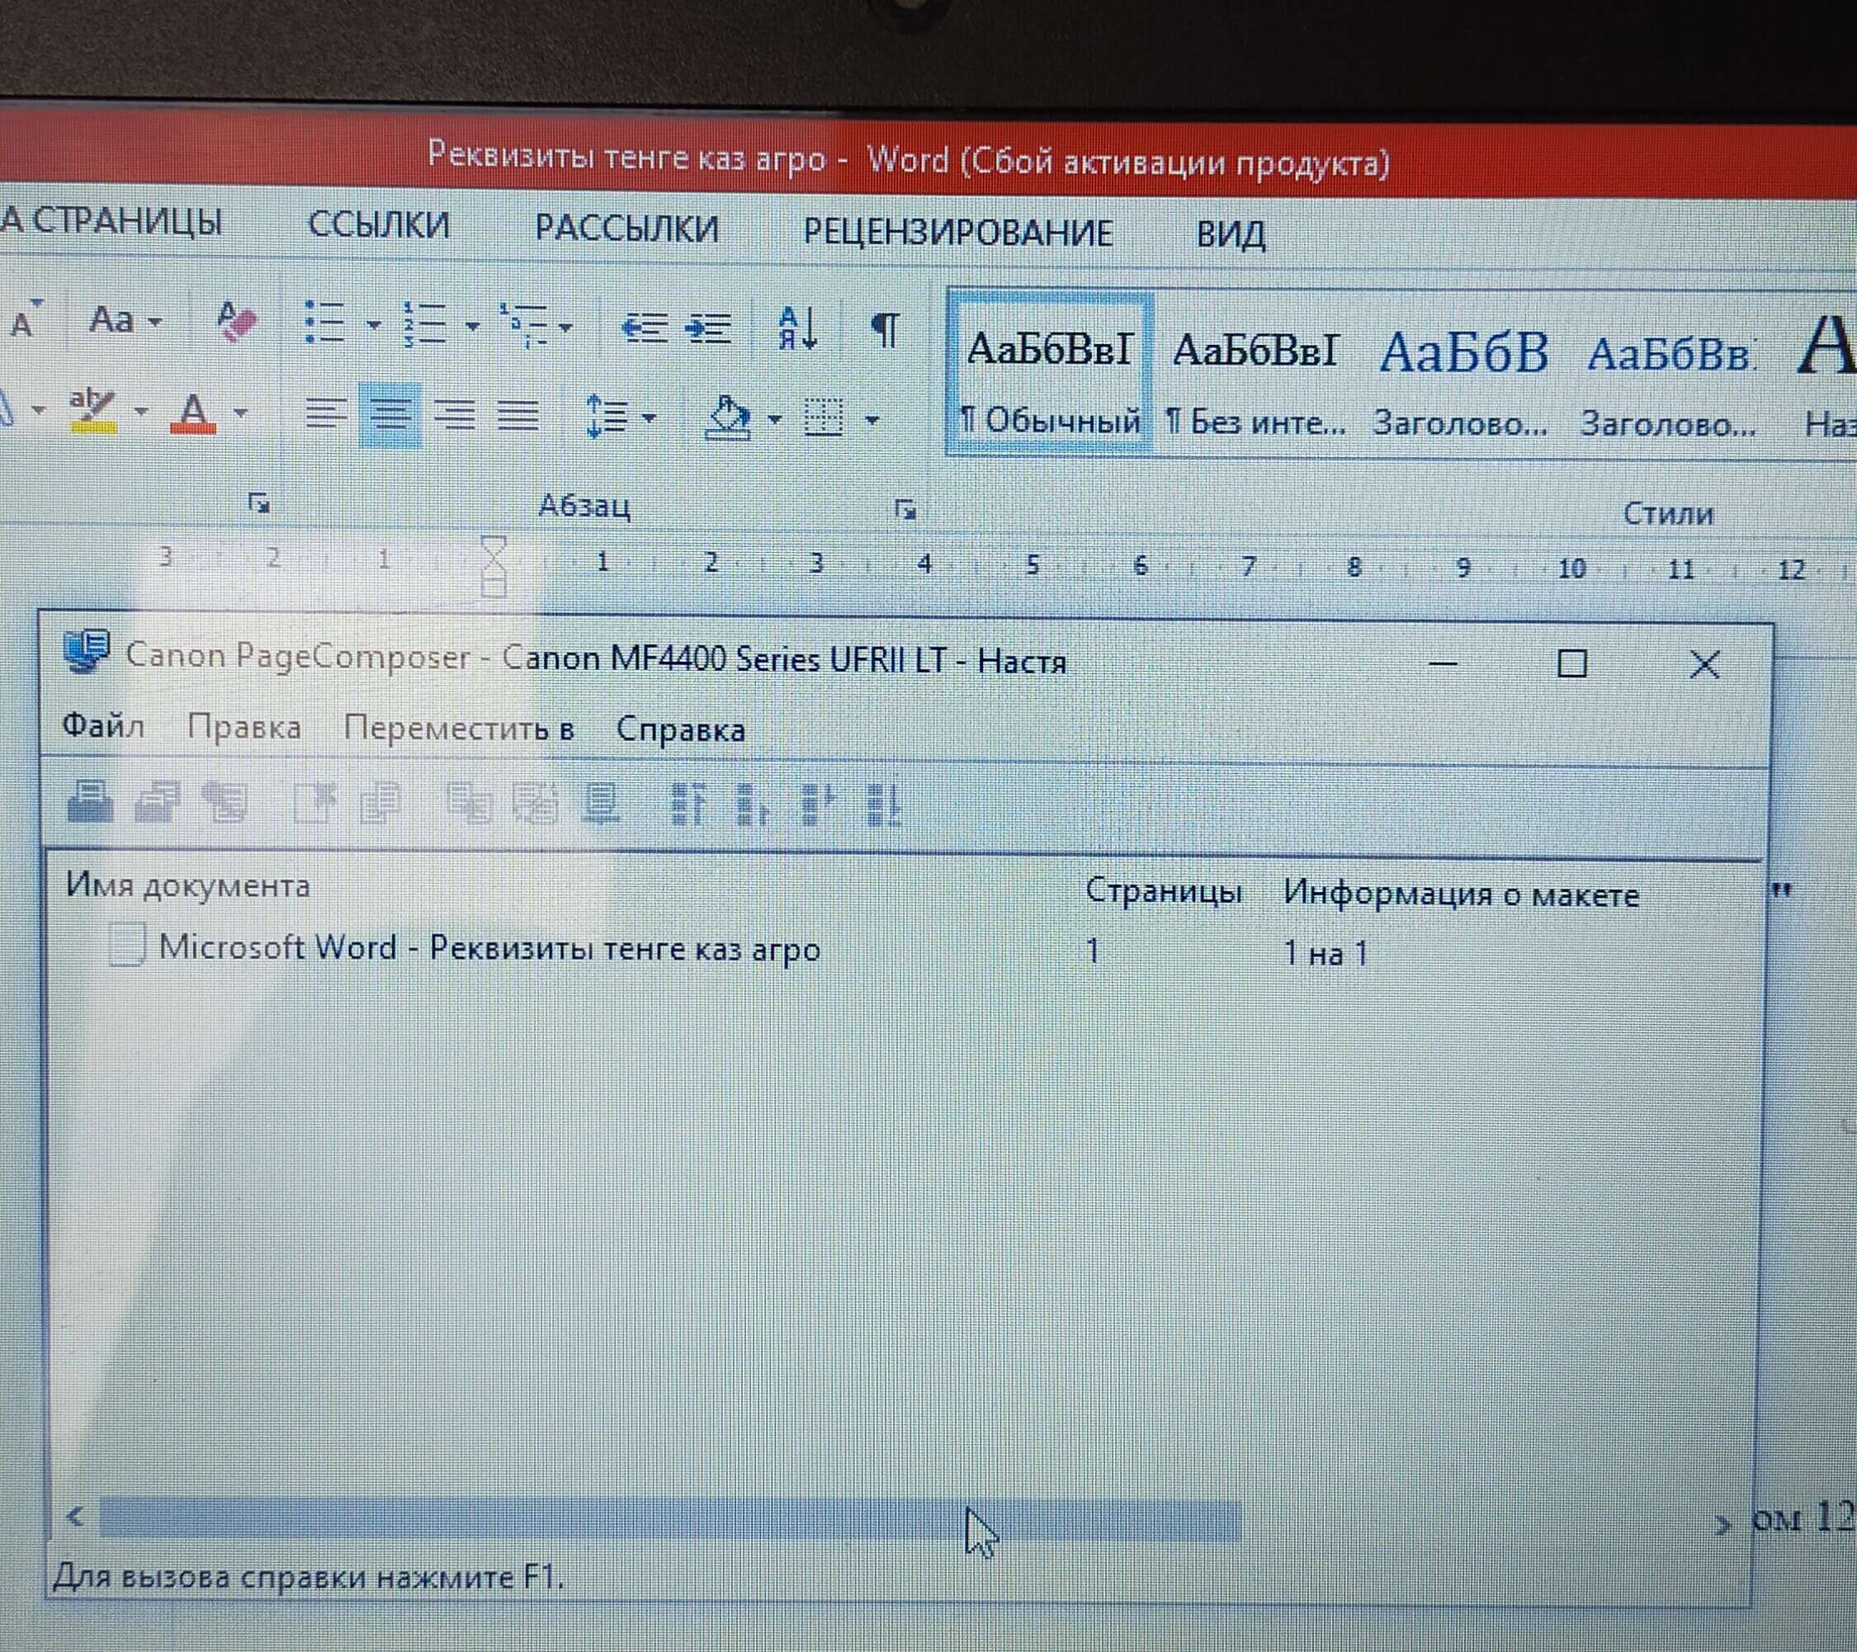
Task: Open the font group dialog launcher left of Абзац
Action: click(x=259, y=503)
